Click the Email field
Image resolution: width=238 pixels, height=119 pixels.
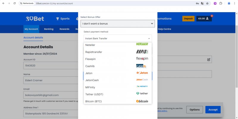[51, 95]
